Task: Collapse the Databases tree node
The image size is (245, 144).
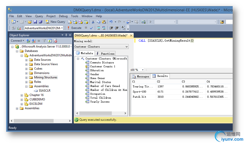Action: point(17,51)
